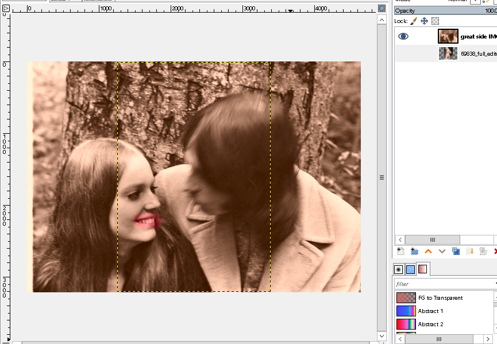Screen dimensions: 497x344
Task: Expand the gradient filter dropdown arrow
Action: [x=495, y=284]
